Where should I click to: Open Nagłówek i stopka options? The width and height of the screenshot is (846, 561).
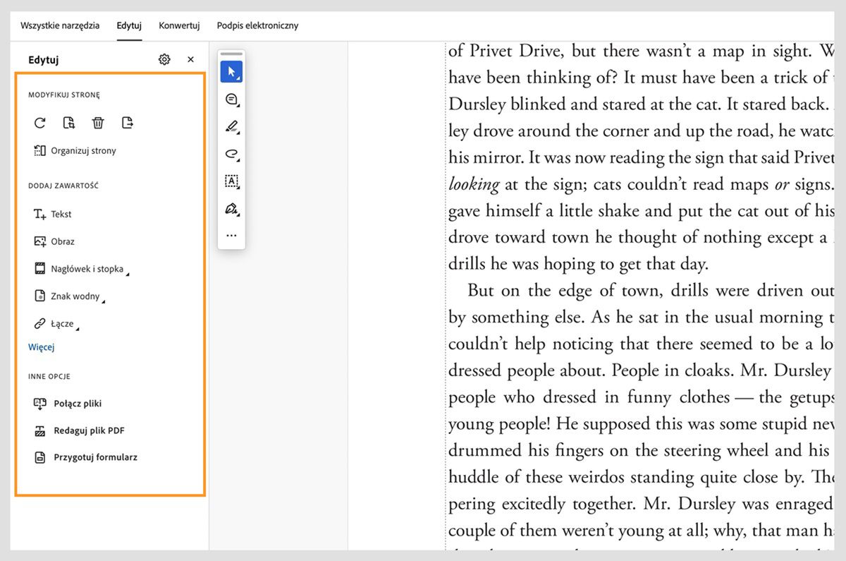pos(82,269)
